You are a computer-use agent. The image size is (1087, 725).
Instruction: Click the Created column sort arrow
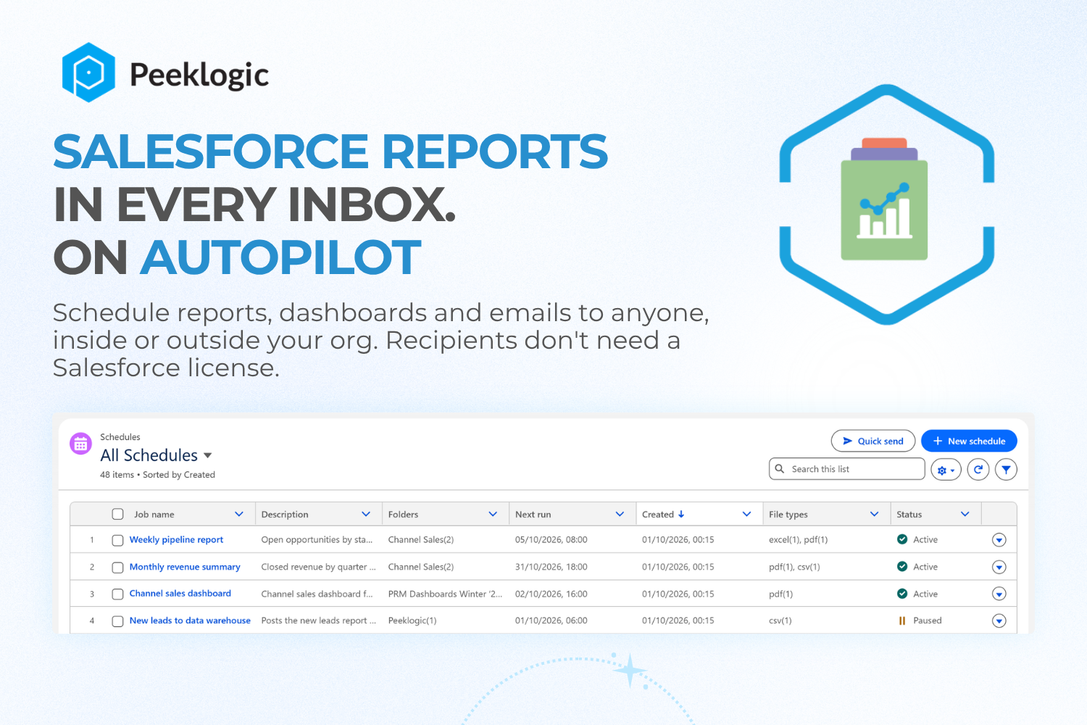point(681,514)
